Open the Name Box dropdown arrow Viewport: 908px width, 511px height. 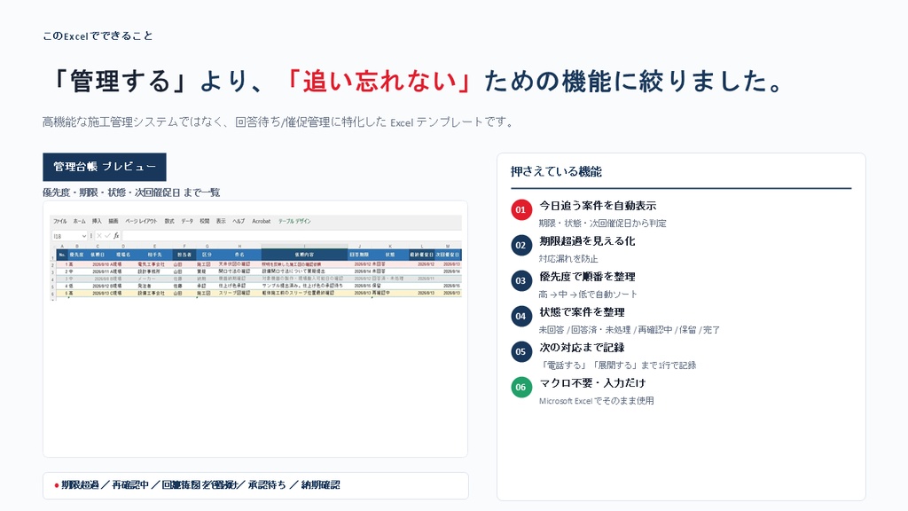click(84, 236)
